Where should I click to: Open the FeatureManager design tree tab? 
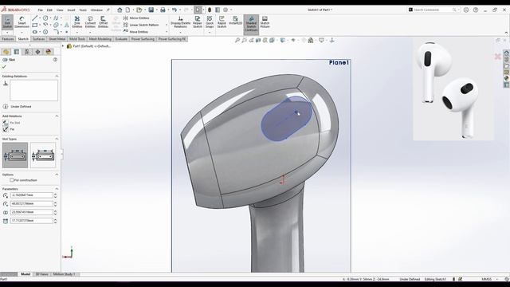click(6, 52)
